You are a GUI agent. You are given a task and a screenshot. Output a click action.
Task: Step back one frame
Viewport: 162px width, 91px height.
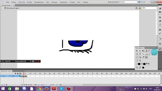[x=25, y=85]
